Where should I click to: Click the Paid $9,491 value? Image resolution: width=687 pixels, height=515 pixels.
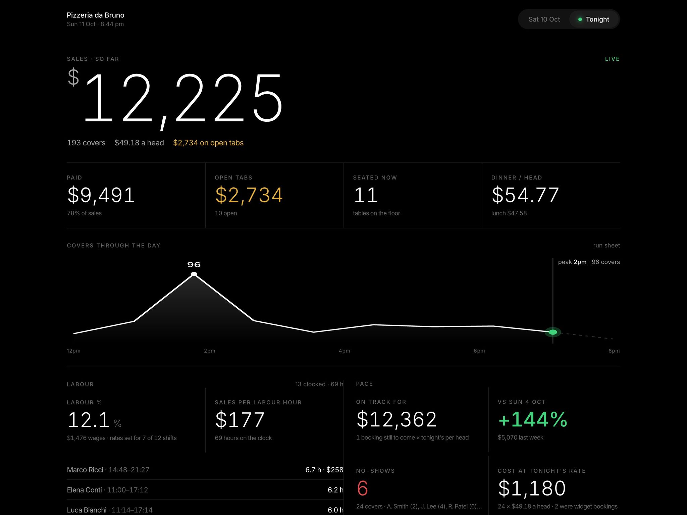(x=101, y=195)
